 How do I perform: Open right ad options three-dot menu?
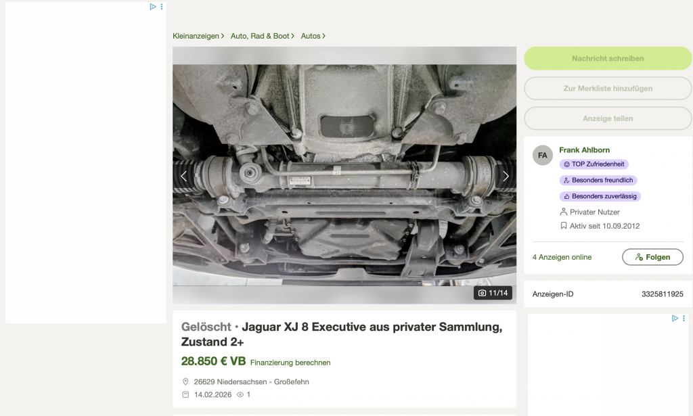click(684, 318)
